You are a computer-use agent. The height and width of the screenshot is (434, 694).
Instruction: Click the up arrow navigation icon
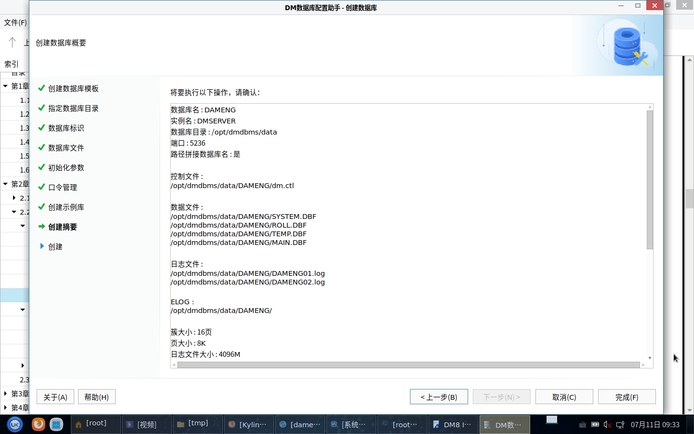pos(13,42)
